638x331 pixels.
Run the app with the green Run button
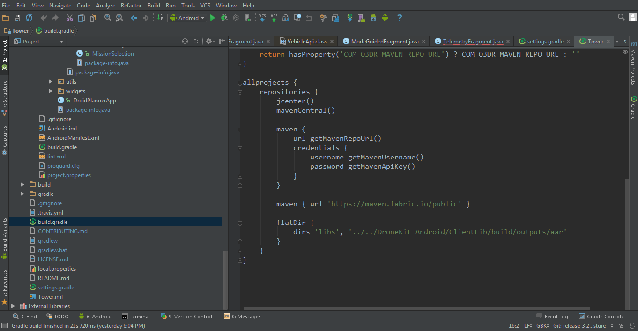[212, 17]
